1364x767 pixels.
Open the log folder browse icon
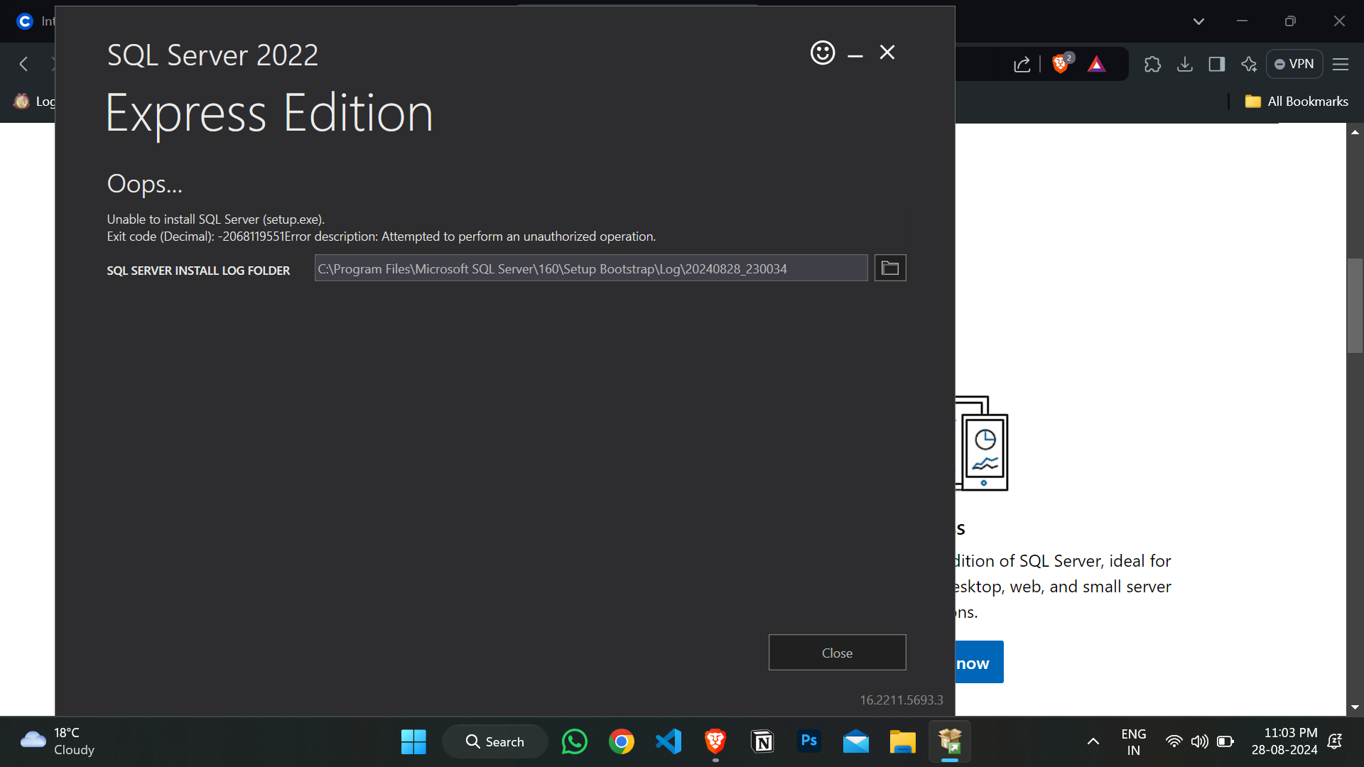890,268
